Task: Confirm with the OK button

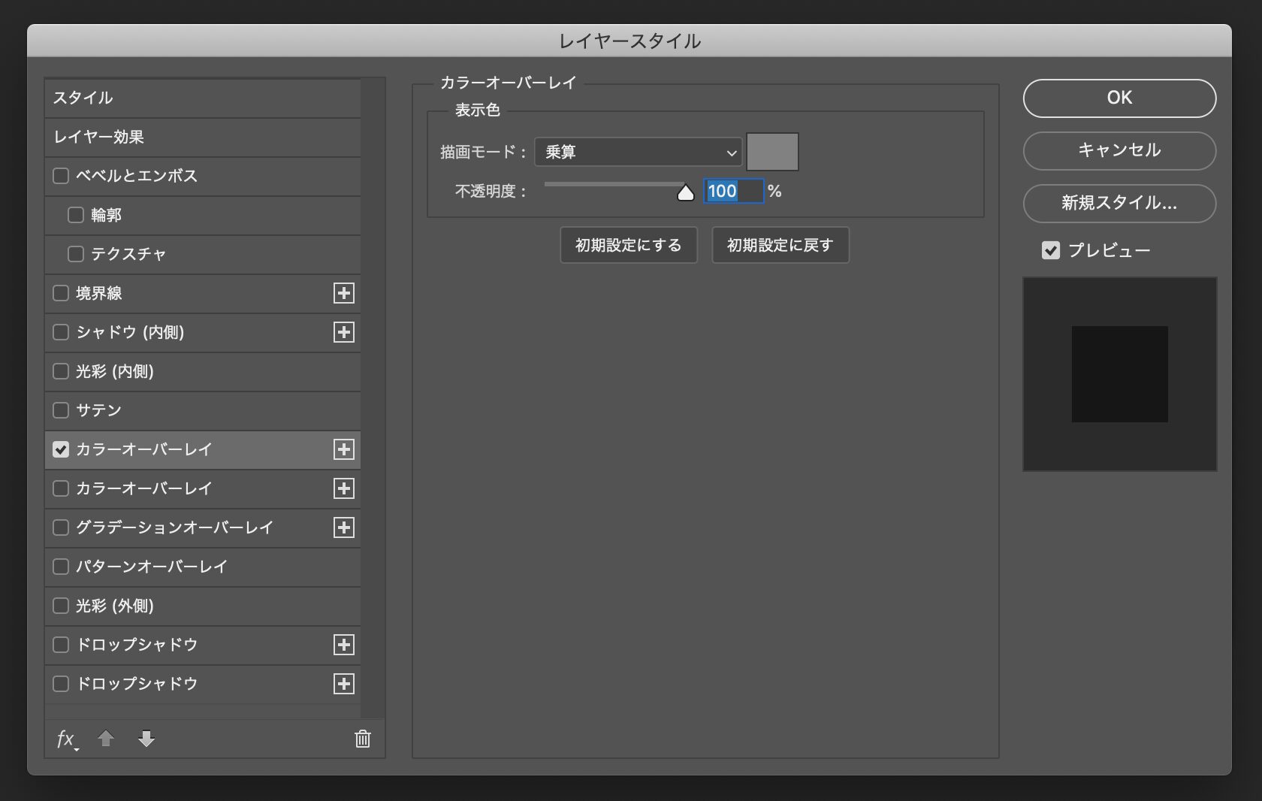Action: pos(1119,98)
